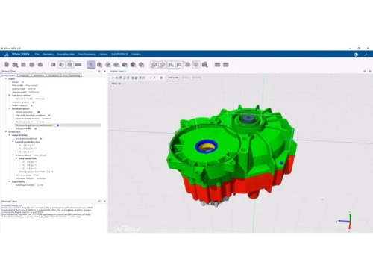Float the Graphic View 1 panel

tap(365, 71)
